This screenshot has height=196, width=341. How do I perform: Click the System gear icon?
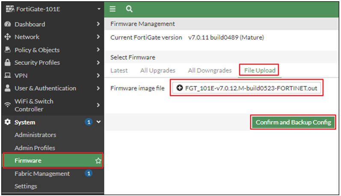coord(8,122)
